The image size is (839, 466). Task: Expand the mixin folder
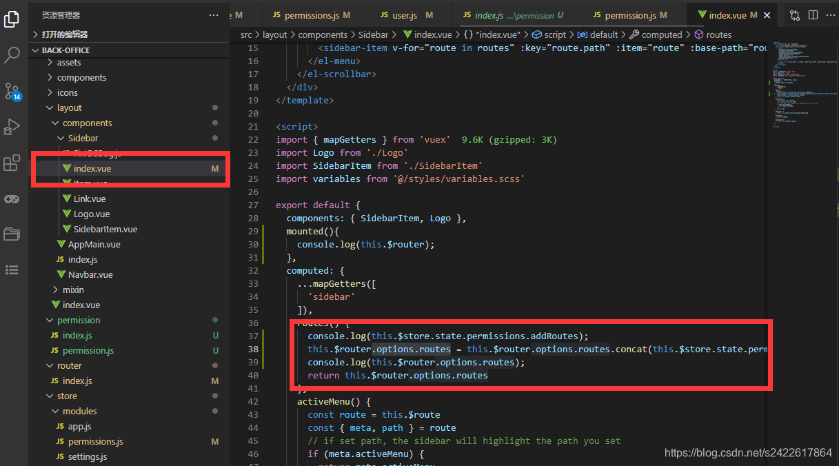point(55,290)
